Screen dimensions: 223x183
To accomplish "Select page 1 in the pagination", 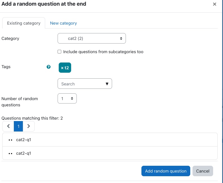I will (18, 126).
